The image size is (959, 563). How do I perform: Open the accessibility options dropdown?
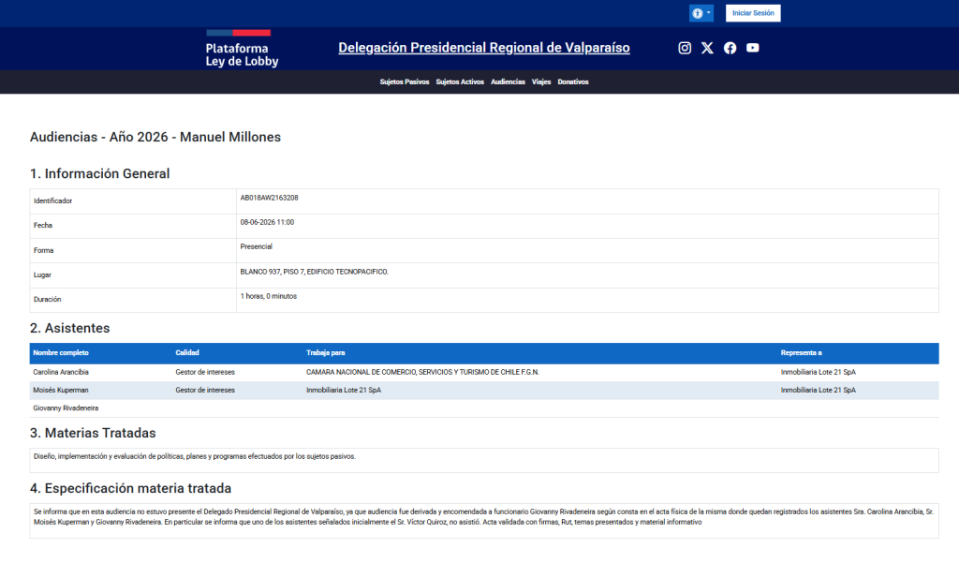[x=701, y=13]
